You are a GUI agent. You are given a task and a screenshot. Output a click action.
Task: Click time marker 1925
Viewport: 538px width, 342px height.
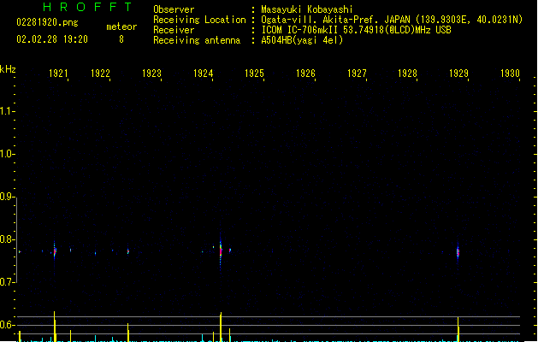[x=254, y=73]
